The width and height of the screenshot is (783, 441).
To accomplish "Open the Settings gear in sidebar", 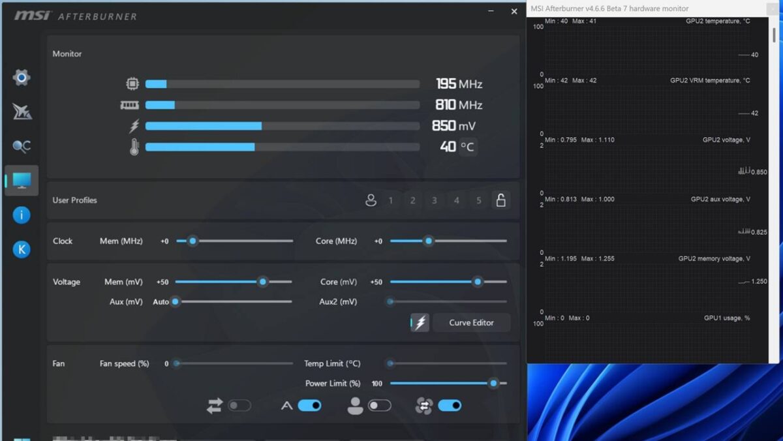I will click(22, 78).
